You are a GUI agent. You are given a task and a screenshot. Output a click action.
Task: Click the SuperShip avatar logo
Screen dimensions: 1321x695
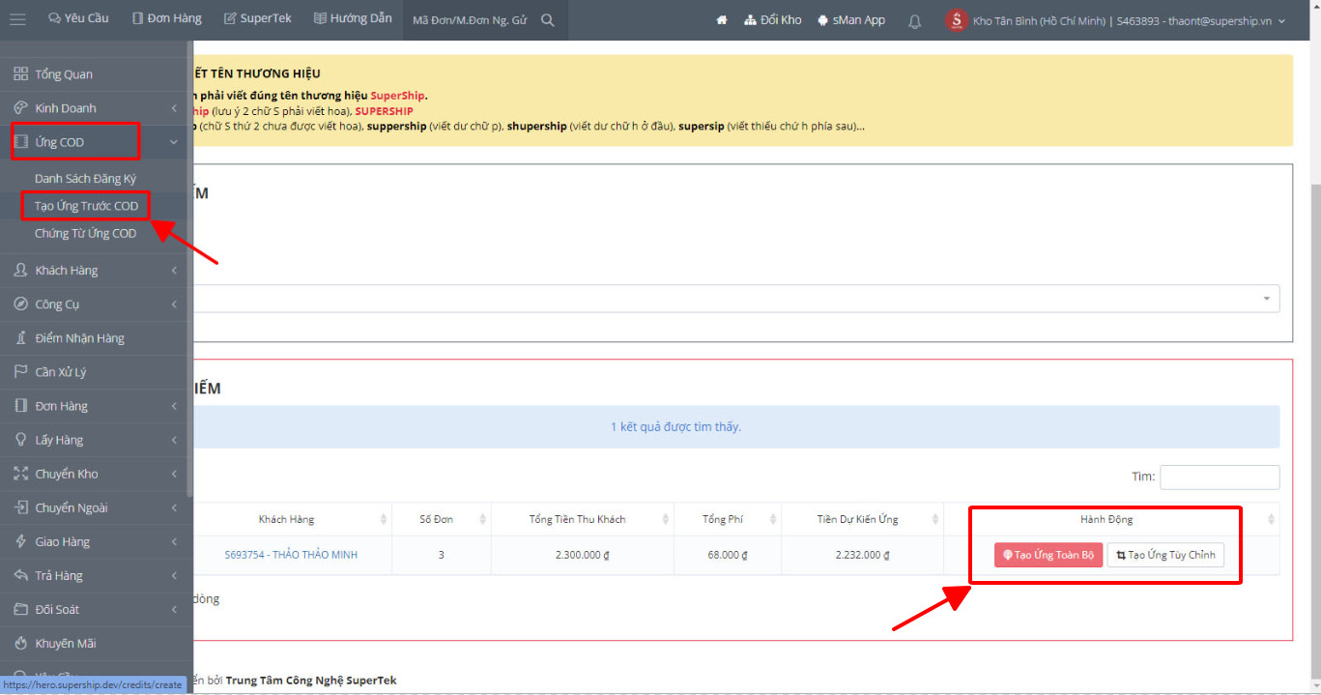click(957, 20)
